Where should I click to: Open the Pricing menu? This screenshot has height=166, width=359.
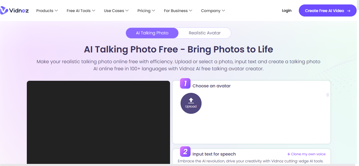146,11
